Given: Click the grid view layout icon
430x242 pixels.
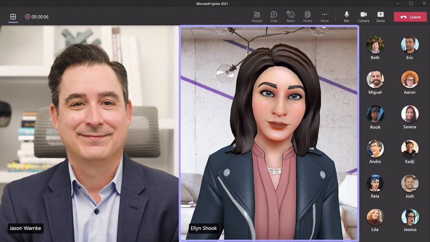Looking at the screenshot, I should 13,17.
